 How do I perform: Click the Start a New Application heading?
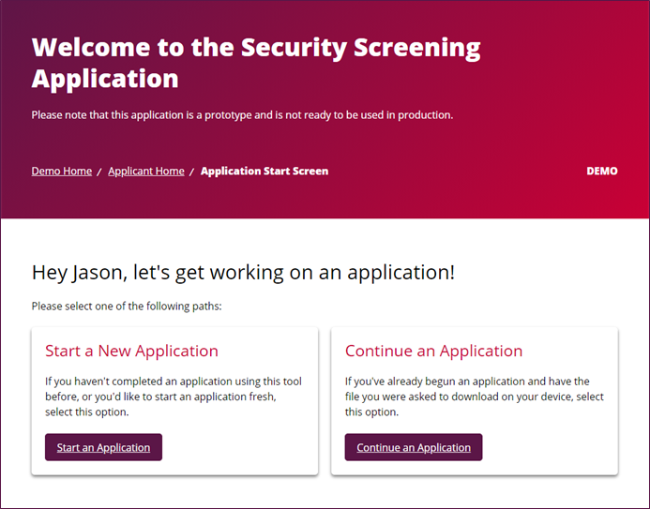pos(131,352)
